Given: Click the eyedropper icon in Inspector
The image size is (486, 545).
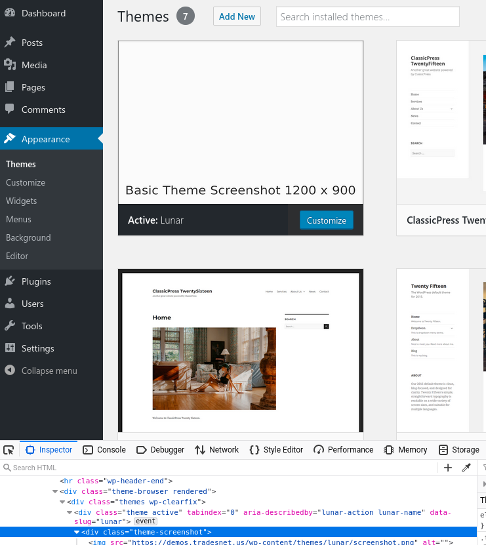Looking at the screenshot, I should 466,468.
